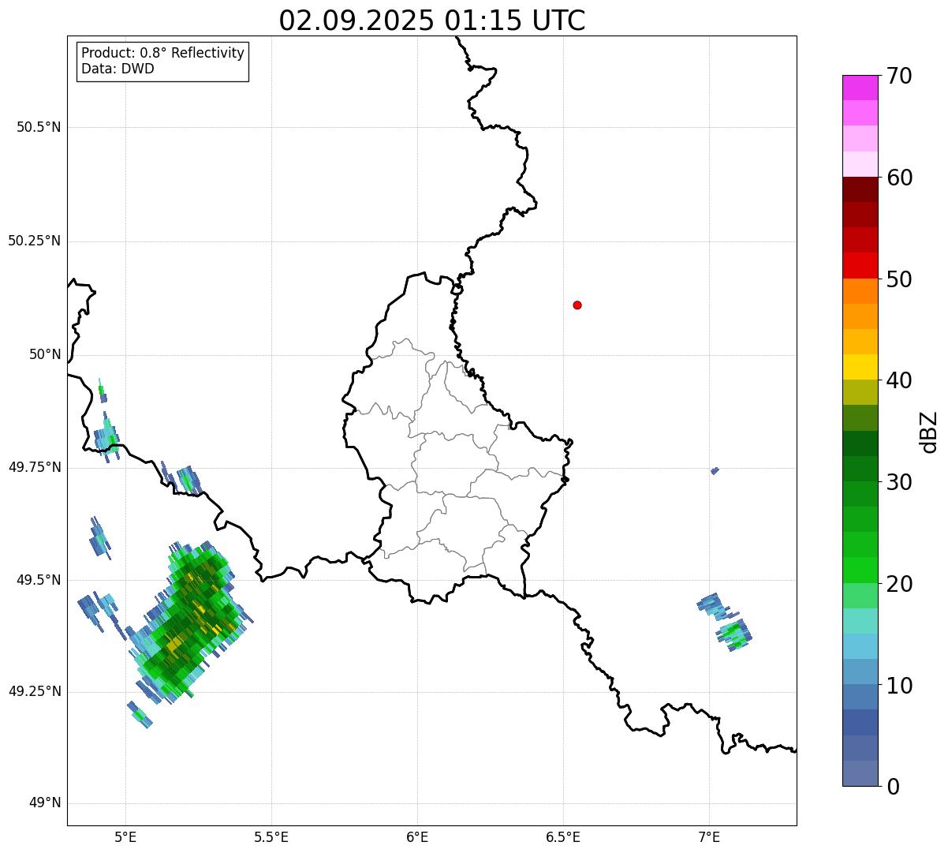Viewport: 948px width, 853px height.
Task: Click the colorbar "dBZ" unit label
Action: 930,432
